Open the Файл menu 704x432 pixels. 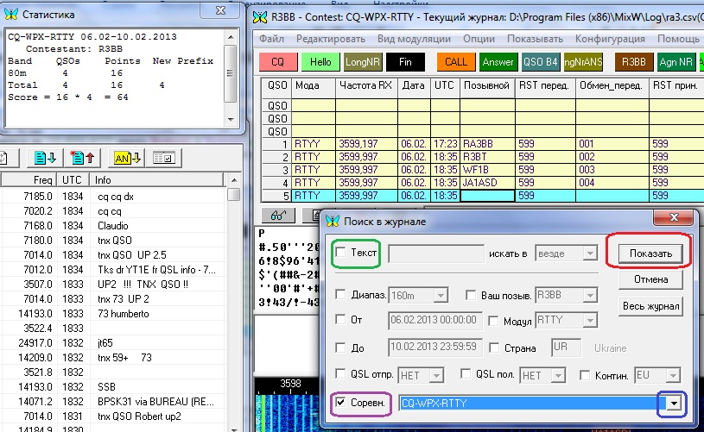tap(271, 40)
